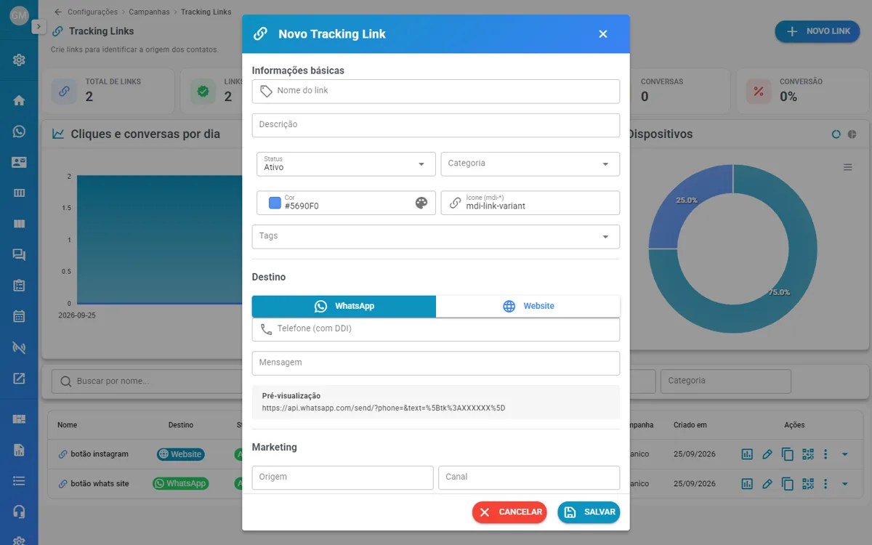Open Categoria filter behind the dialog

[x=725, y=381]
